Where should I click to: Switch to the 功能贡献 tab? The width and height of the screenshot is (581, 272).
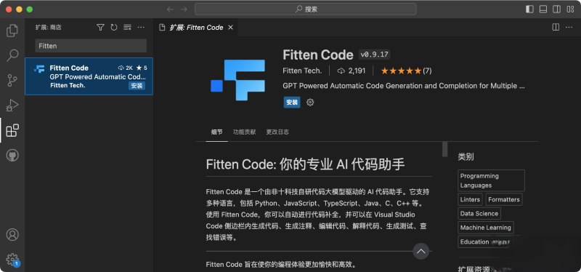point(244,132)
